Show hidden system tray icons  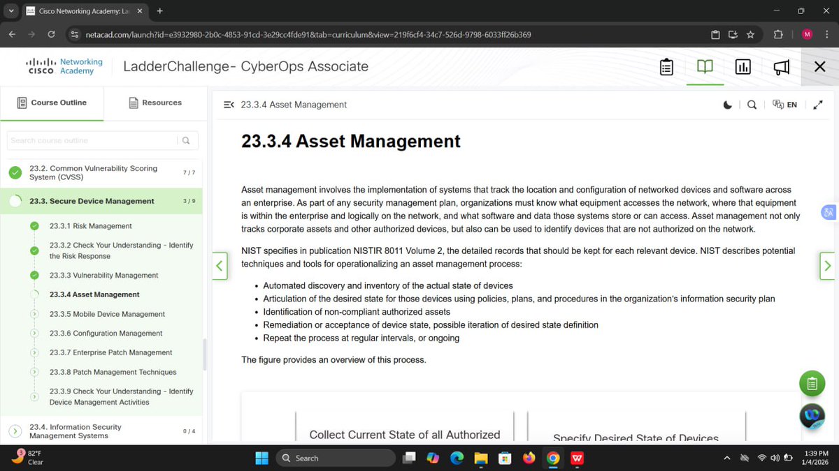click(727, 458)
